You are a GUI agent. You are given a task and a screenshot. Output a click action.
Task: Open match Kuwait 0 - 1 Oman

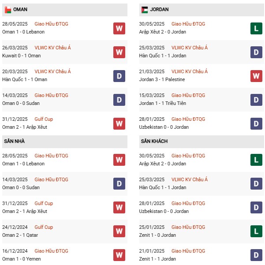click(22, 56)
